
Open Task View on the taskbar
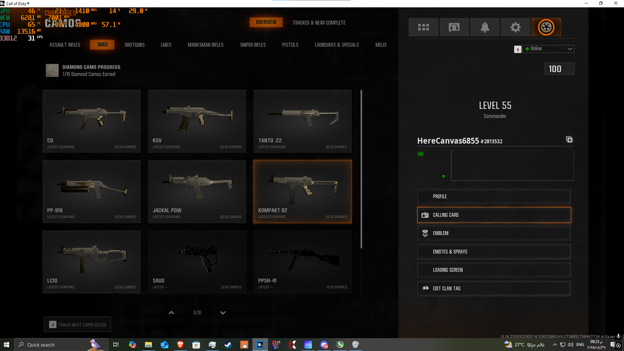(116, 345)
